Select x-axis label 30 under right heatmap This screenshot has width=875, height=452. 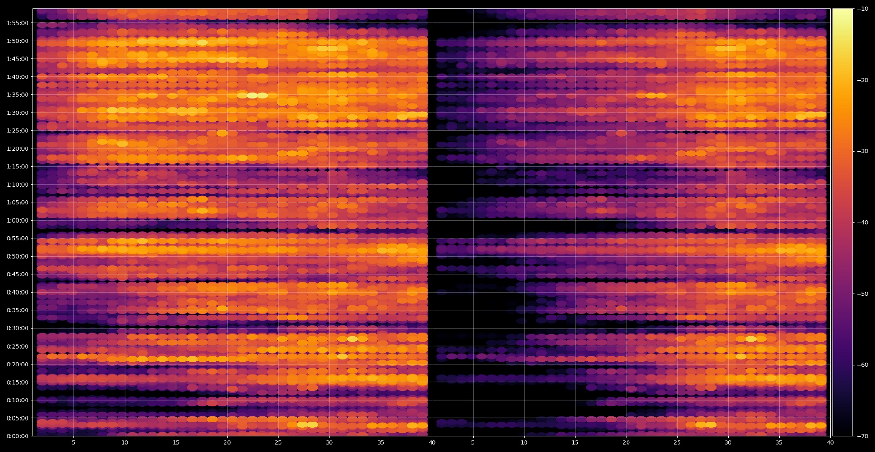[x=728, y=442]
